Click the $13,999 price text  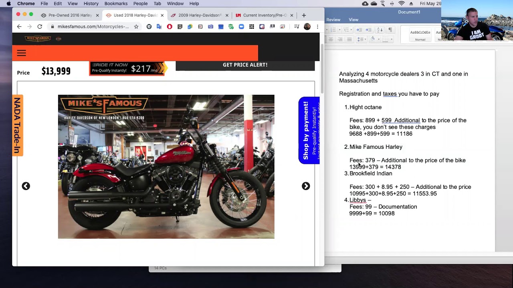[56, 71]
